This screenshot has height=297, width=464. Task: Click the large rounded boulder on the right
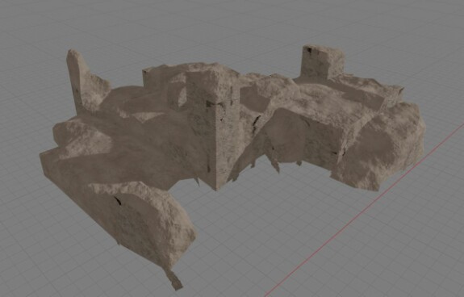[x=382, y=146]
